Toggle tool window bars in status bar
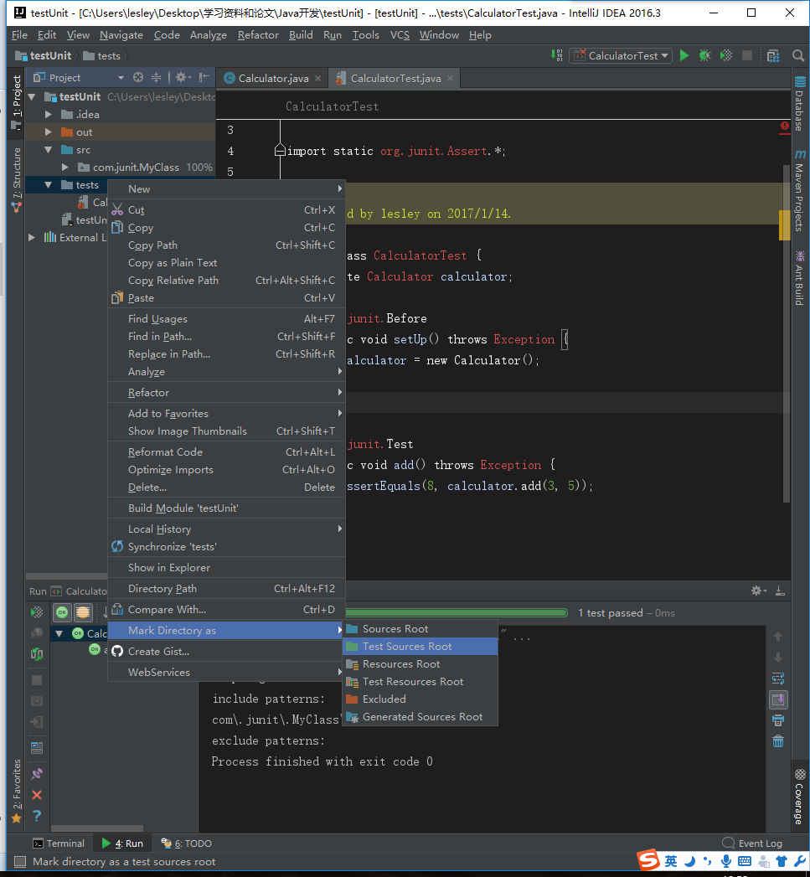The width and height of the screenshot is (810, 877). (19, 861)
